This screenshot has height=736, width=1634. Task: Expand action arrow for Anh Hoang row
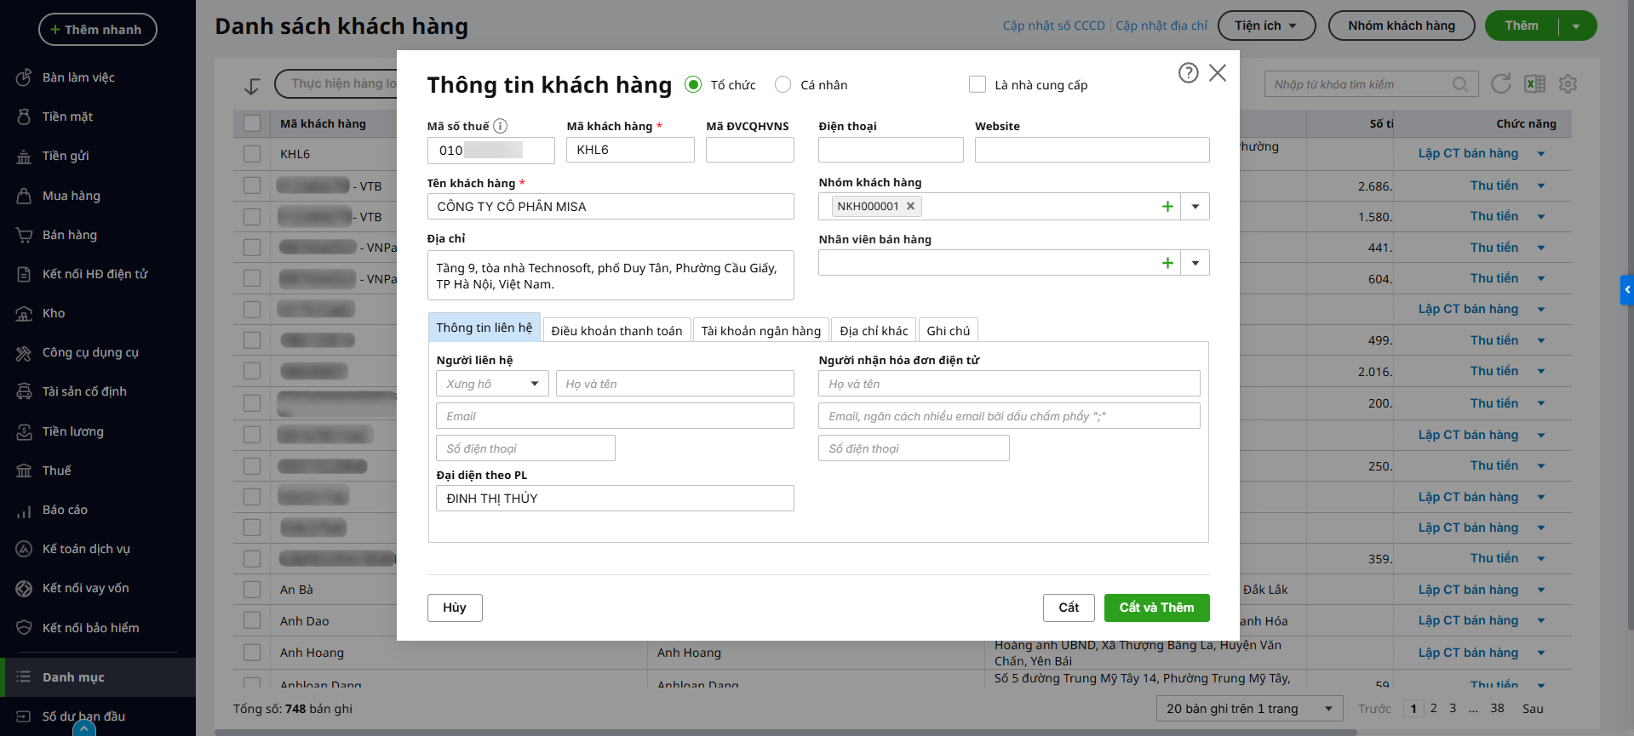(x=1541, y=653)
